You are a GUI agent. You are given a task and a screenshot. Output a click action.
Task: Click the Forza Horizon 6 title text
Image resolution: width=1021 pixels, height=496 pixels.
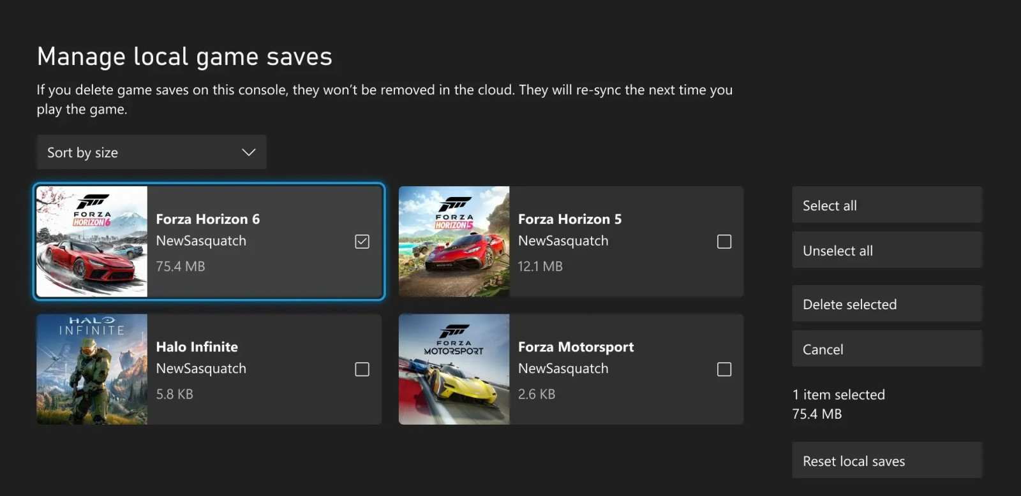coord(208,219)
